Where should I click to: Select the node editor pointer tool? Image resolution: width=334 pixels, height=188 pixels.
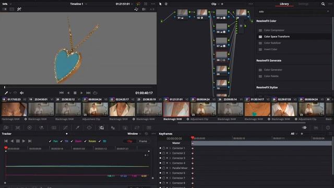coord(160,4)
